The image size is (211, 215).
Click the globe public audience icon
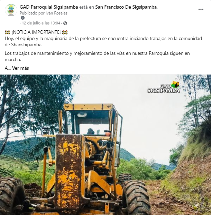65,23
